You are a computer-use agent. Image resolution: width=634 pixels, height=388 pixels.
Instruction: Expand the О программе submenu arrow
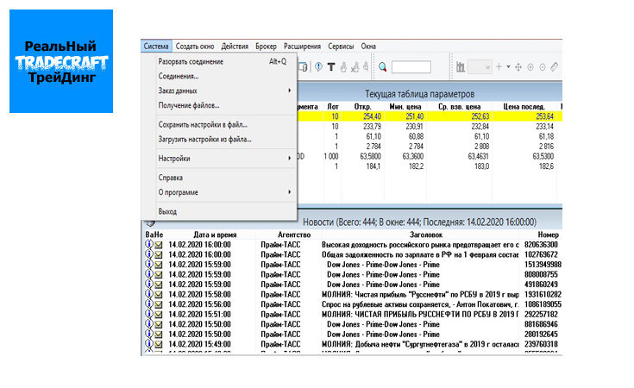click(290, 192)
